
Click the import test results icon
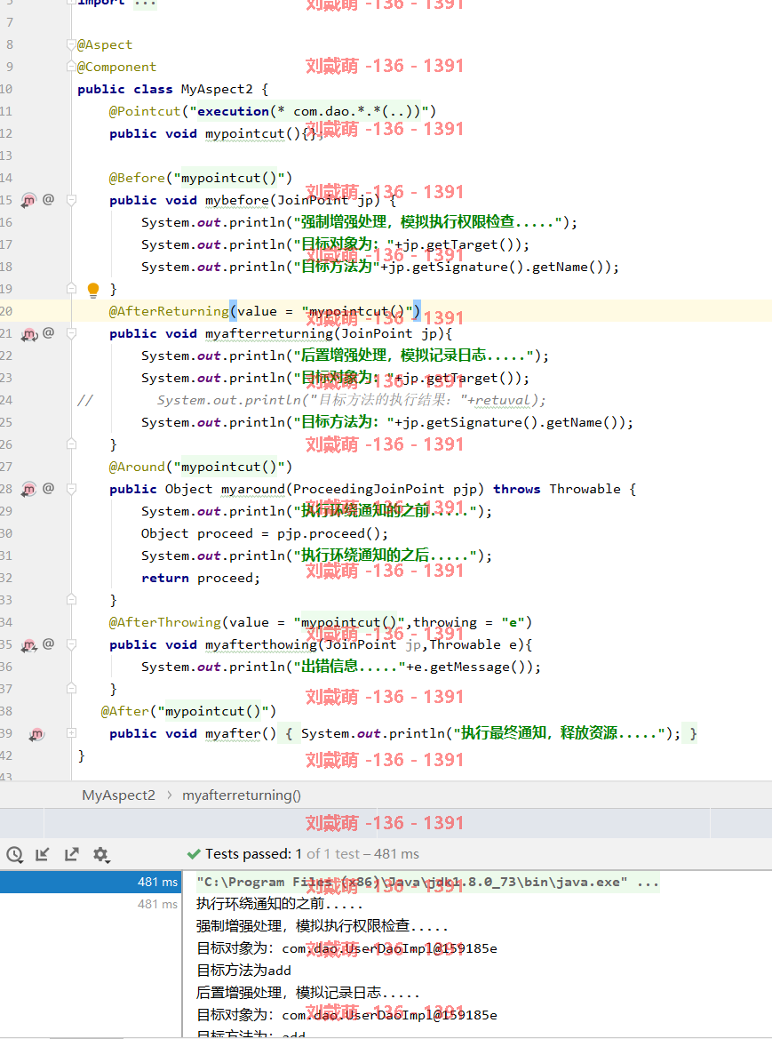[x=43, y=855]
